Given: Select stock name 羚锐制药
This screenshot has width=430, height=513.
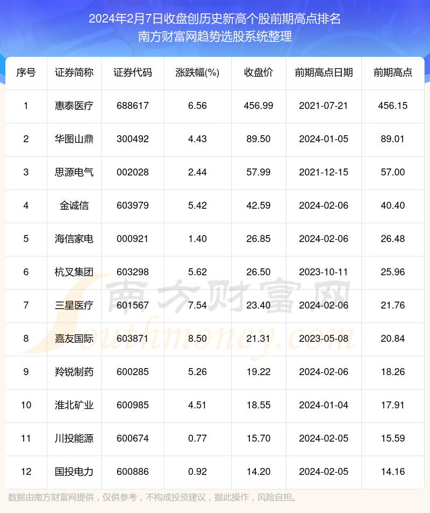Looking at the screenshot, I should pos(74,372).
